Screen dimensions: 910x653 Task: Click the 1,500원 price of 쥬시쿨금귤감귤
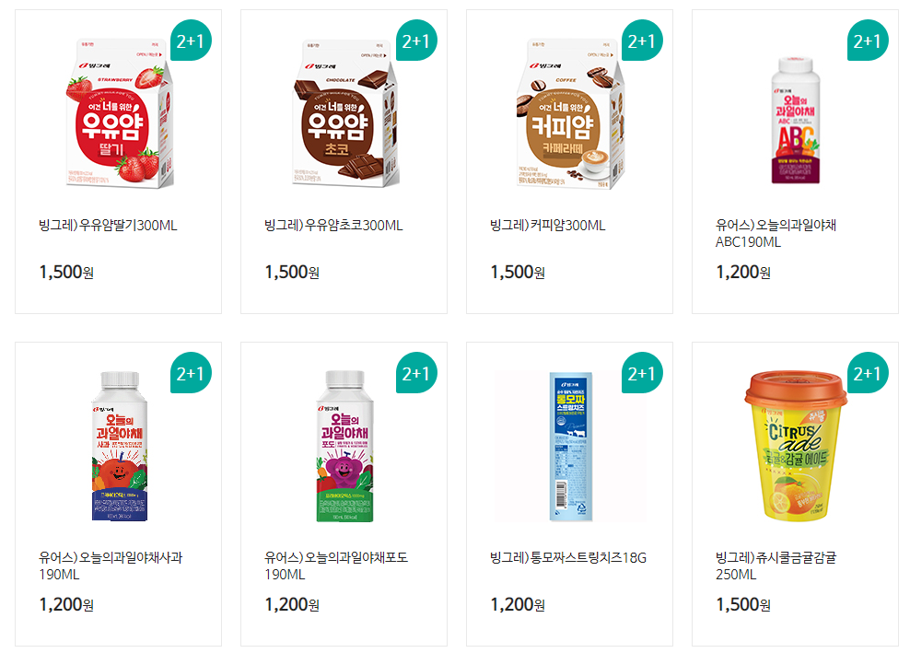pyautogui.click(x=743, y=605)
